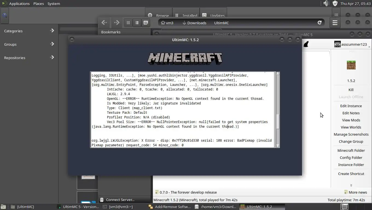Click Create Shortcut
This screenshot has width=372, height=210.
351,174
